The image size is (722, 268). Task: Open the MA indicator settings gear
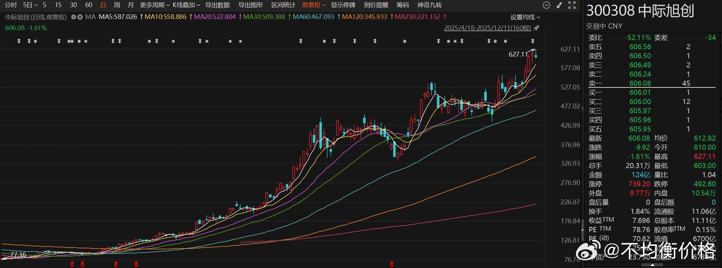click(73, 17)
